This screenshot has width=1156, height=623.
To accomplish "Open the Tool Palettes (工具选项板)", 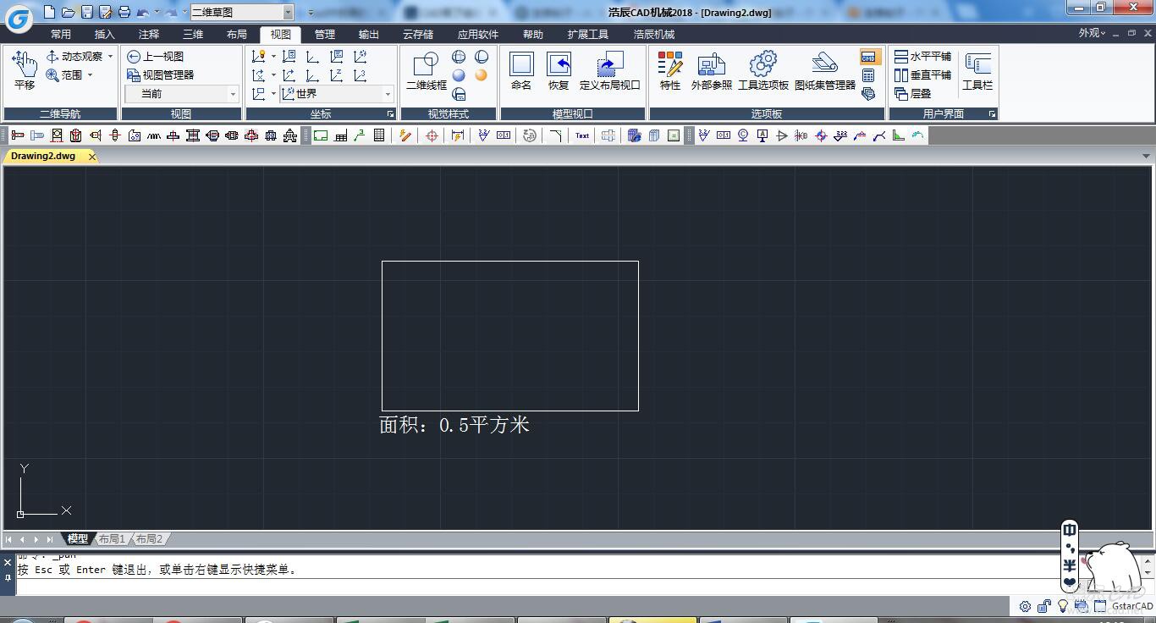I will tap(762, 69).
